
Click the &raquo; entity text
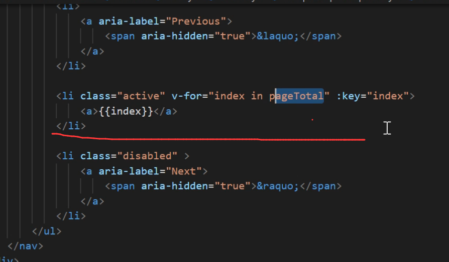click(279, 186)
